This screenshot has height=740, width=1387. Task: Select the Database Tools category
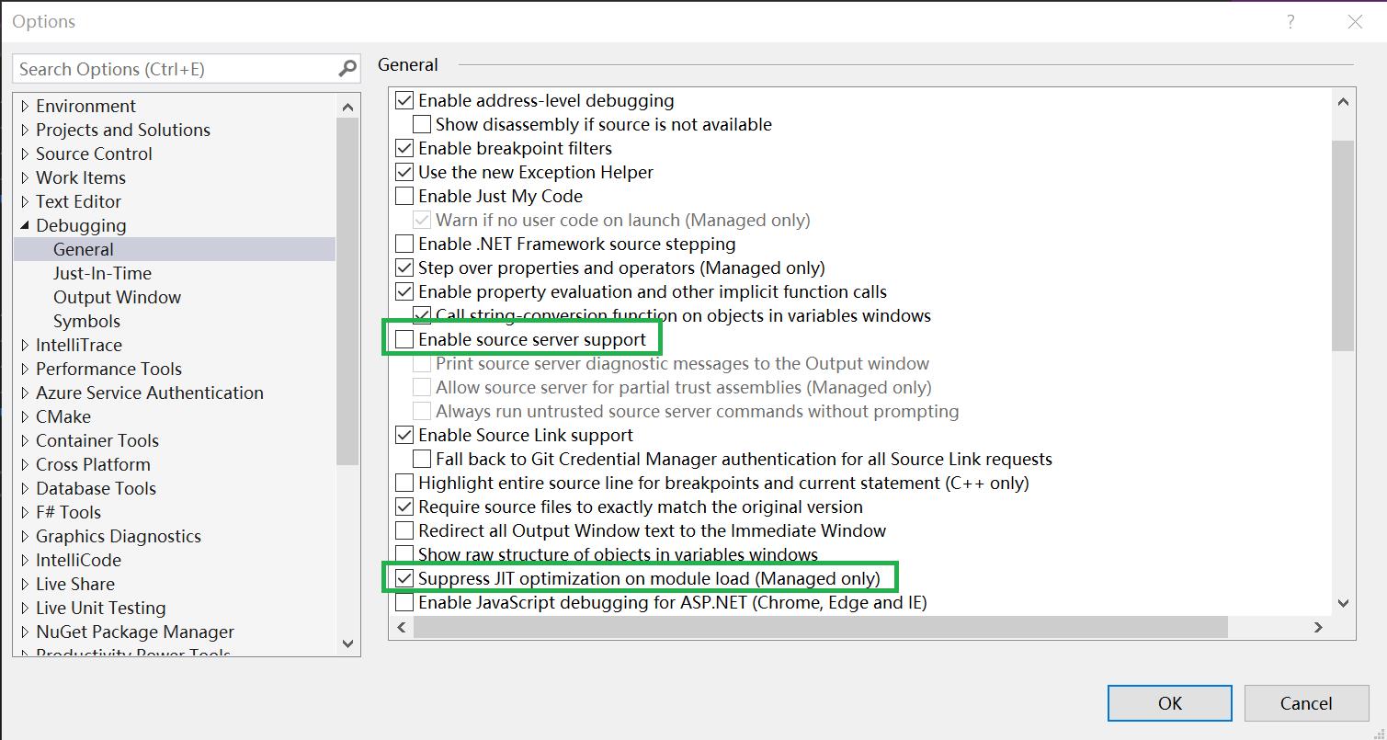(x=96, y=488)
